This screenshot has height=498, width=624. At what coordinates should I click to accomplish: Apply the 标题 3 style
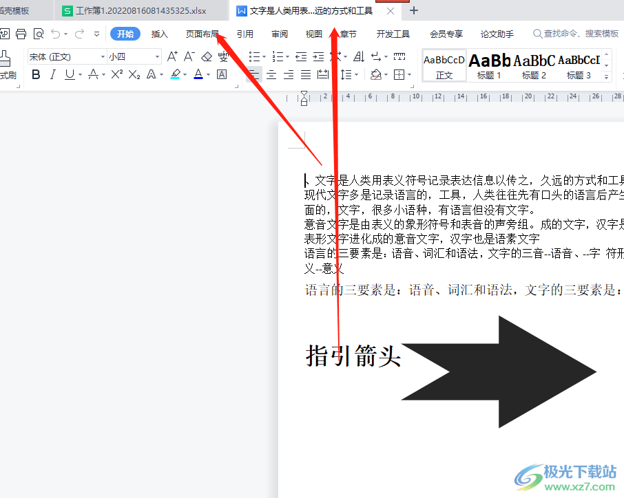pos(579,66)
